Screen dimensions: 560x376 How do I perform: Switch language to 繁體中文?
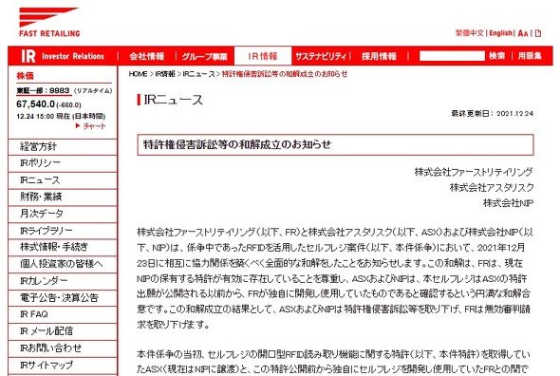469,33
